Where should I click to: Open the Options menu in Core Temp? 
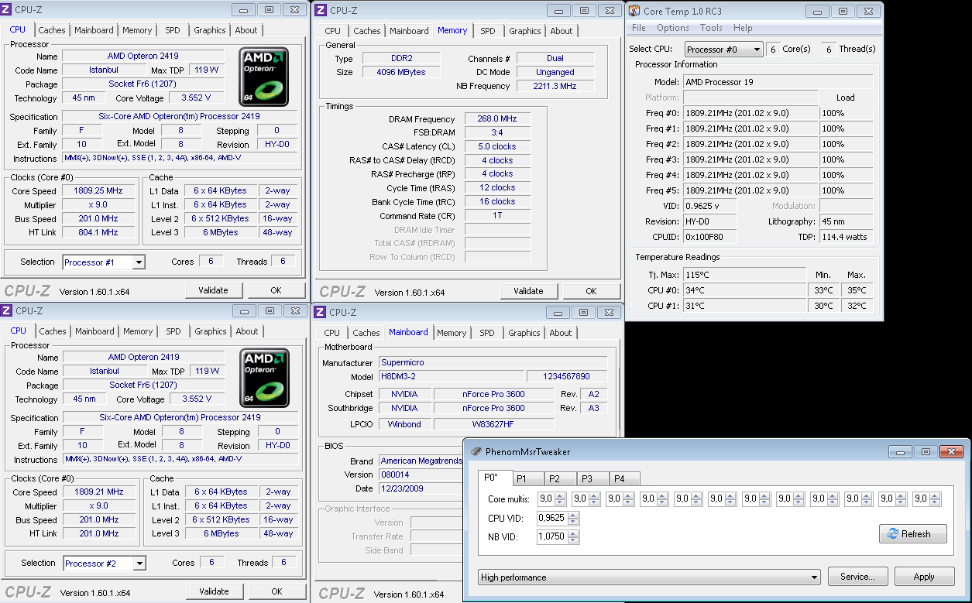coord(673,28)
